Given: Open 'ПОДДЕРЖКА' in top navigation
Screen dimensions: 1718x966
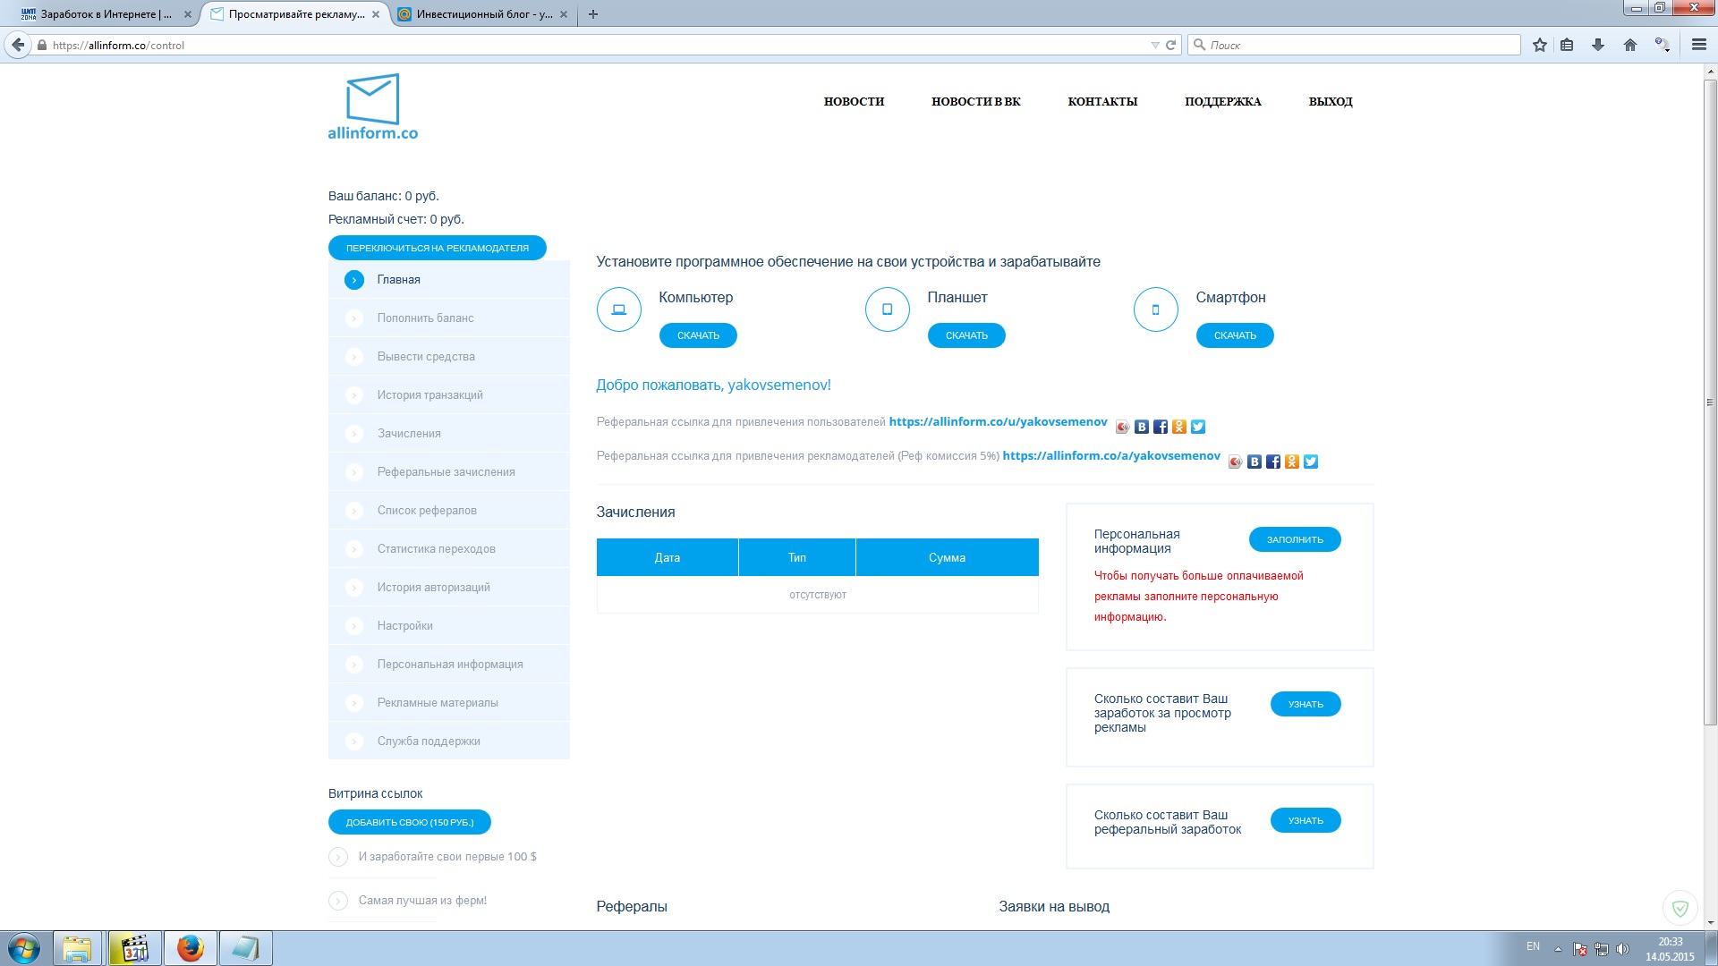Looking at the screenshot, I should [1222, 102].
